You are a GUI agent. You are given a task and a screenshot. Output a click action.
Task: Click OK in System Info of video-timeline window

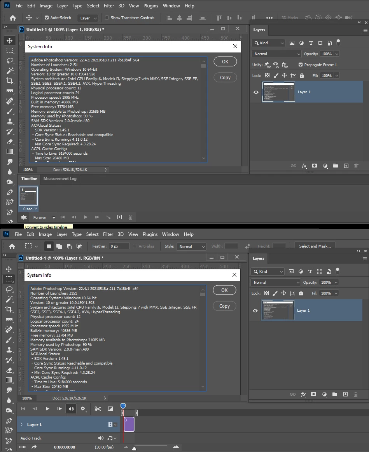[x=224, y=290]
